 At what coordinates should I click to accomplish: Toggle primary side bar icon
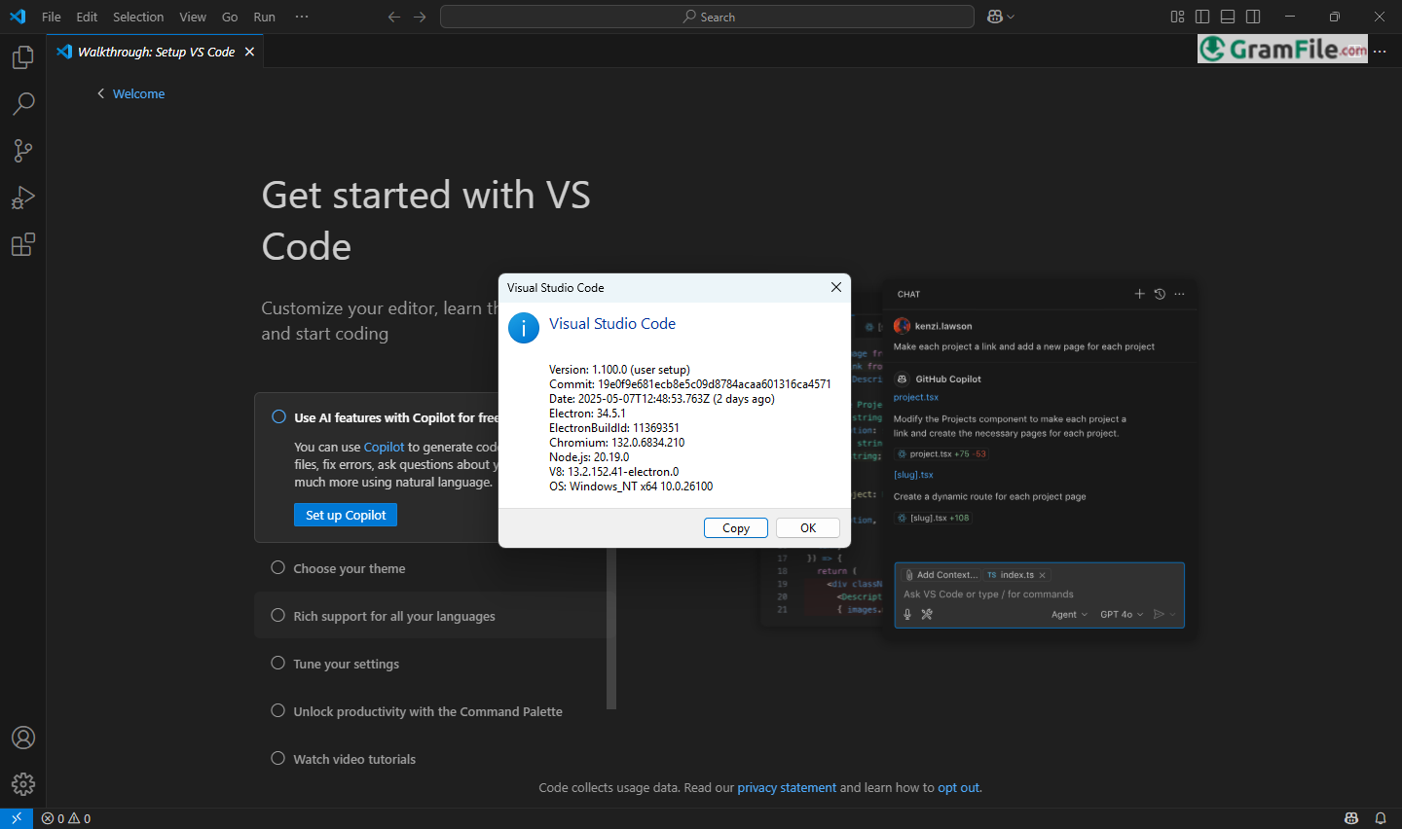1202,17
